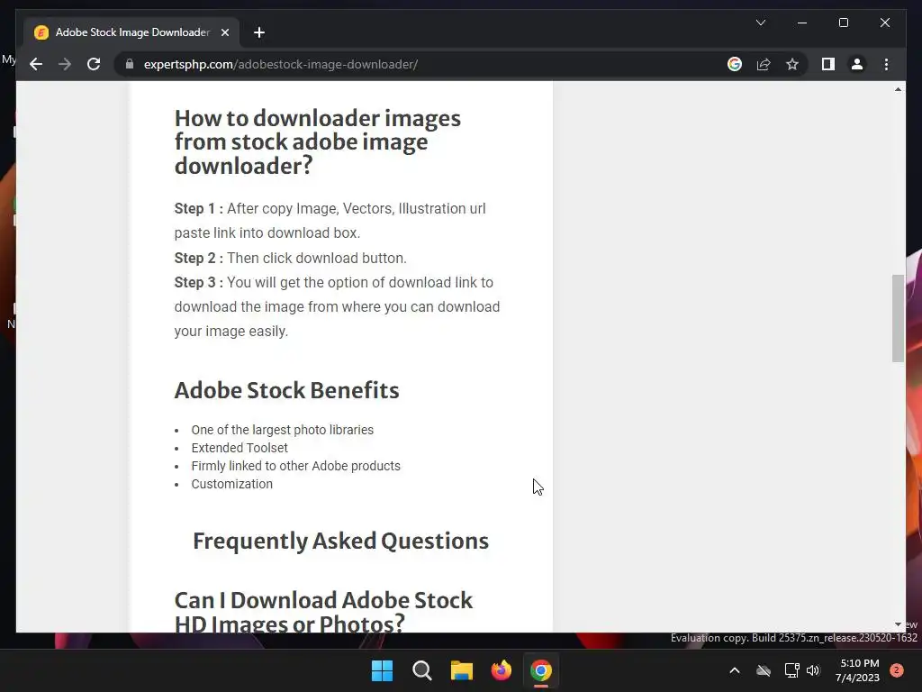View site info via lock icon
The image size is (922, 692).
(130, 64)
